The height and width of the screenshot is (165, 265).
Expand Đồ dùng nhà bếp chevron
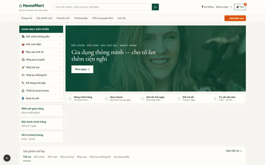tap(60, 83)
